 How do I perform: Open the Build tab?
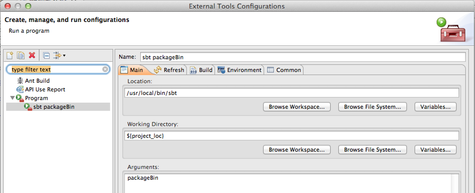click(x=201, y=70)
